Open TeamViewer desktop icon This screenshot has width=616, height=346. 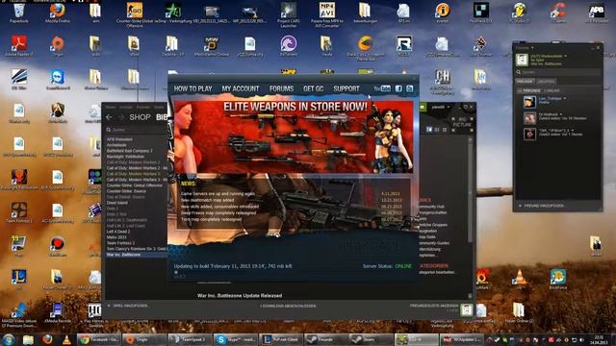point(58,79)
